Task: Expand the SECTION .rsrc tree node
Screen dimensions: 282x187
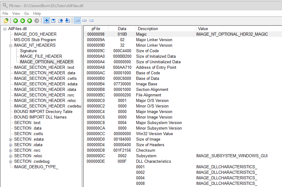Action: 11,150
